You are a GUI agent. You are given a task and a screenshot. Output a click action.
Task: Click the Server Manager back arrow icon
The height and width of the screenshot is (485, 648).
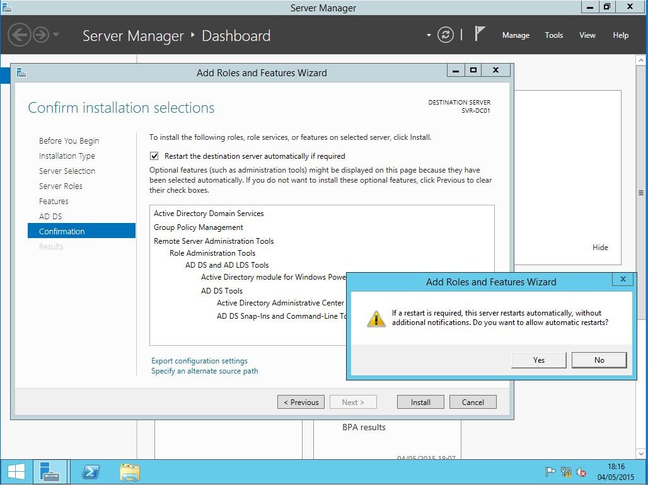coord(20,35)
